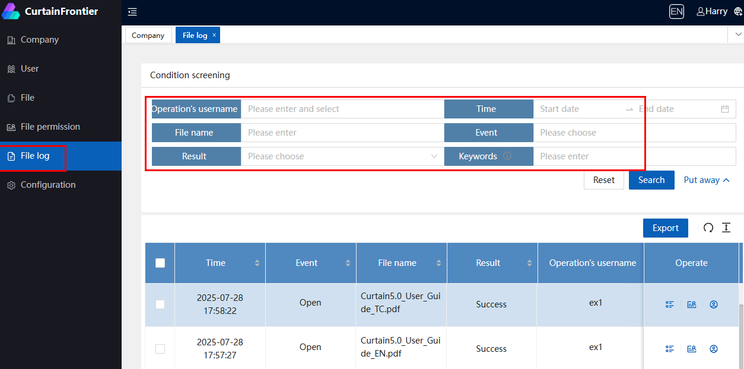Open the File sidebar section
The width and height of the screenshot is (744, 369).
tap(61, 98)
